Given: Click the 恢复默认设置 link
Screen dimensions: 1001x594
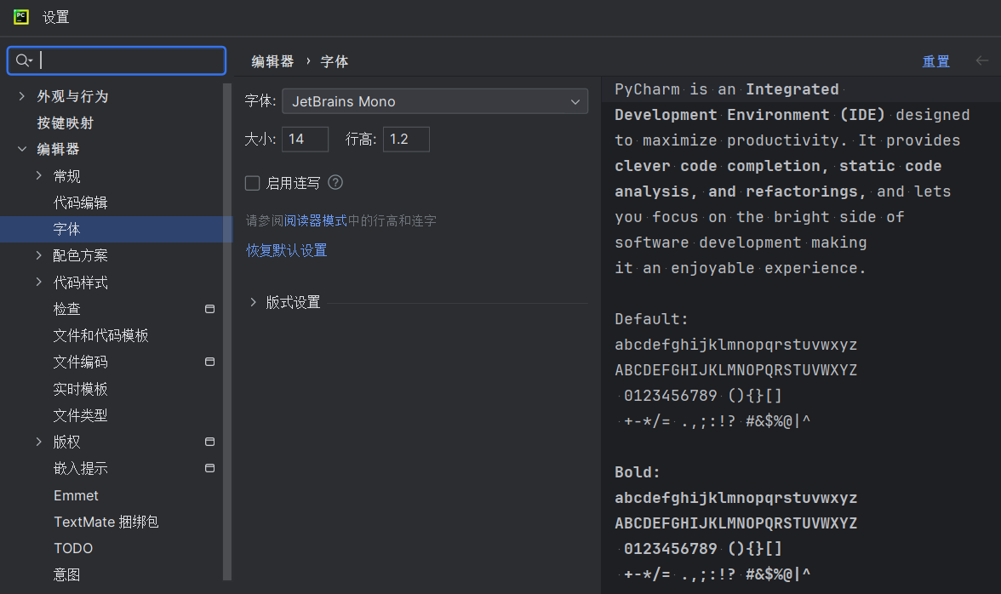Looking at the screenshot, I should (x=287, y=250).
